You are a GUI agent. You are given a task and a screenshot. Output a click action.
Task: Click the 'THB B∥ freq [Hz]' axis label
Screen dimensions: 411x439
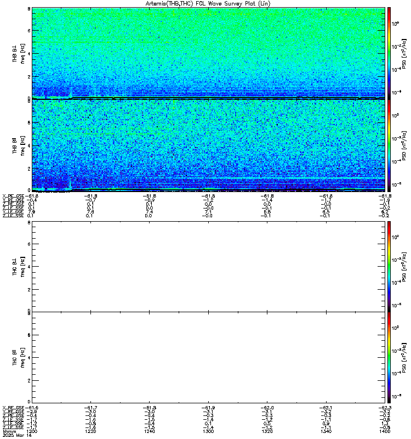pos(19,145)
